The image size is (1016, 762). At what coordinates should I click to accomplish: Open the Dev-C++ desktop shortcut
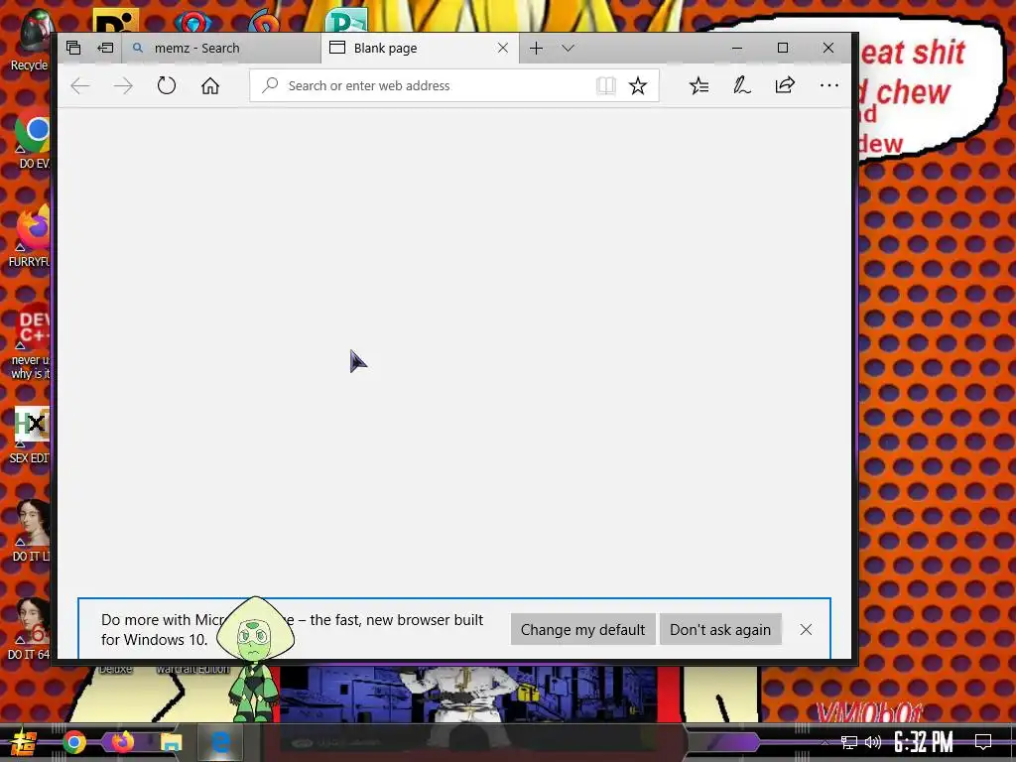31,342
